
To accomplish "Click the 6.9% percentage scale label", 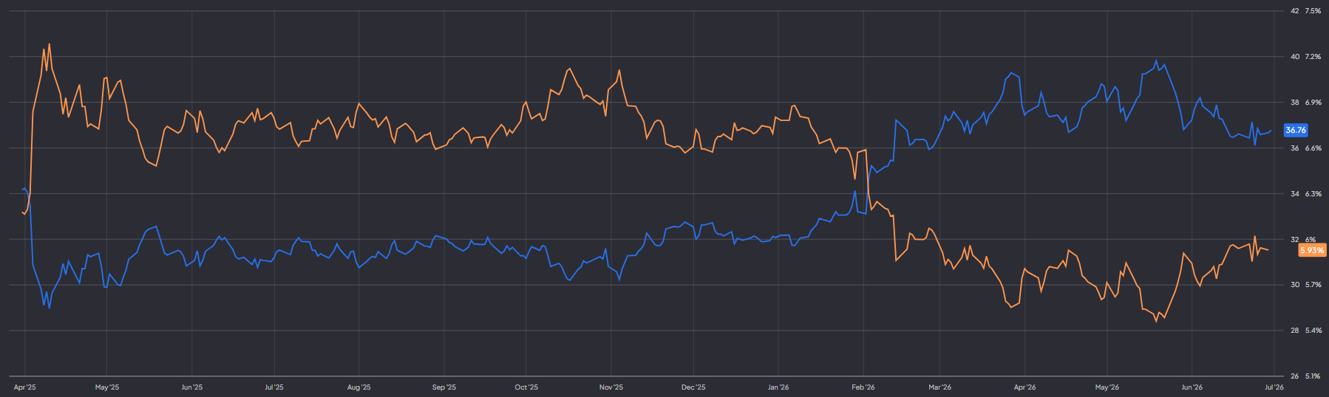I will point(1313,103).
